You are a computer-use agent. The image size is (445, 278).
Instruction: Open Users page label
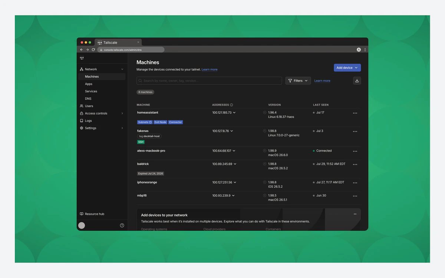(x=89, y=106)
